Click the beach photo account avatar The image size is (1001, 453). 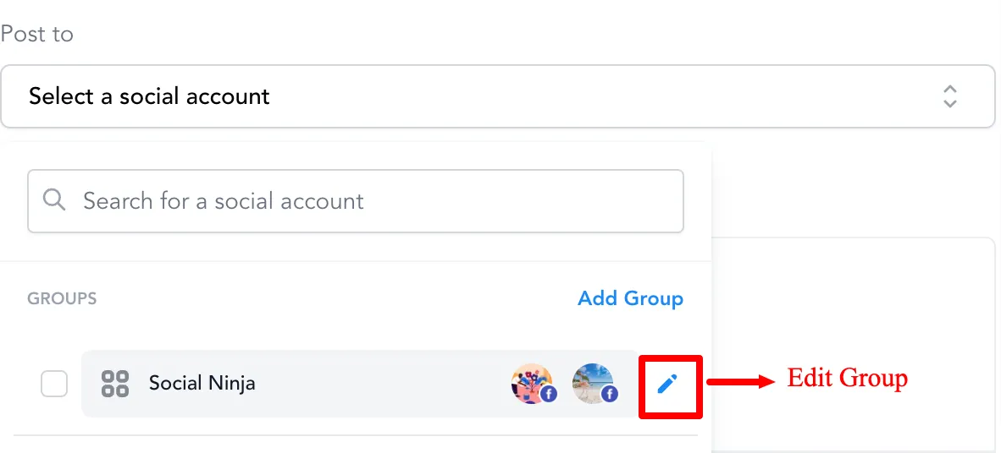(590, 381)
